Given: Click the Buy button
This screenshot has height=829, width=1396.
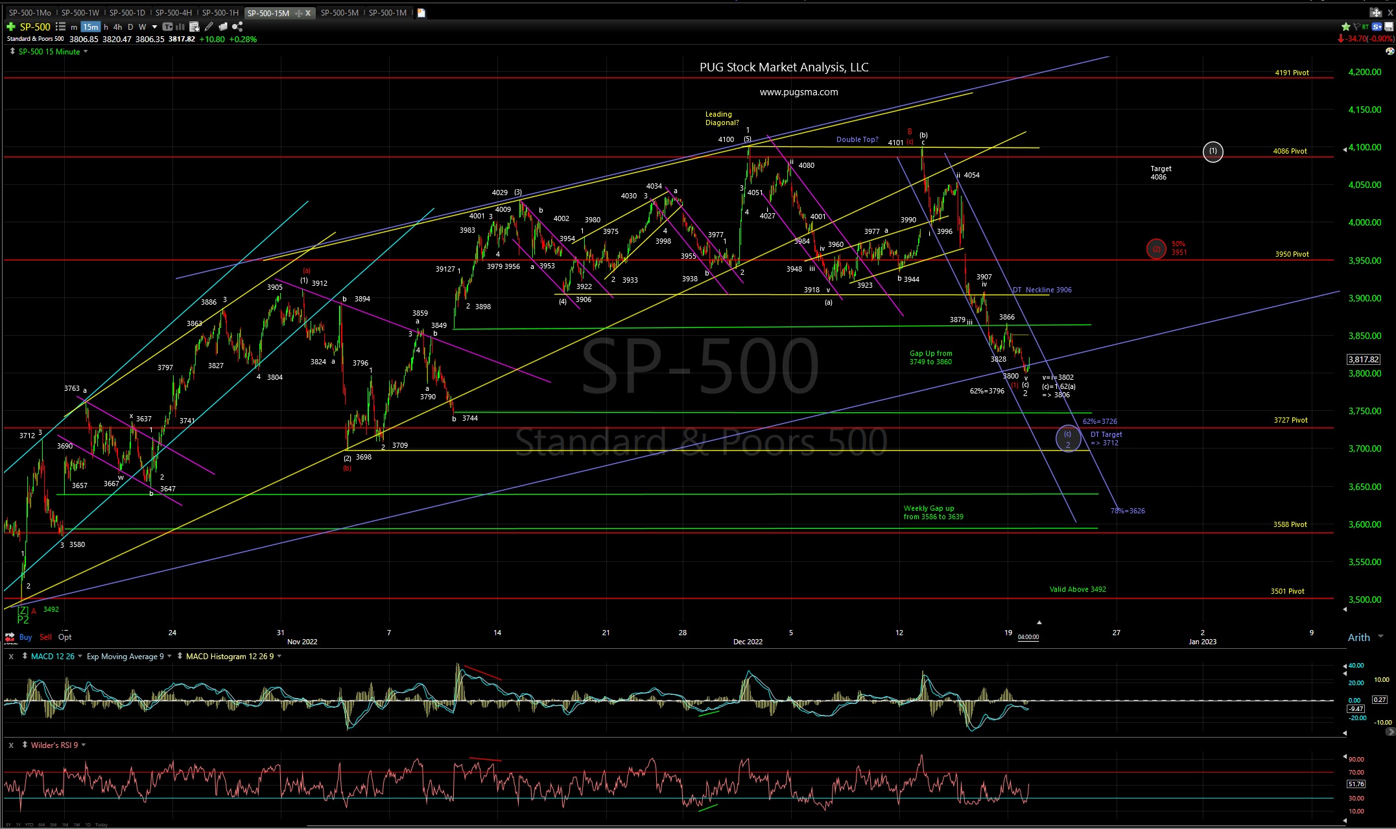Looking at the screenshot, I should pyautogui.click(x=25, y=637).
